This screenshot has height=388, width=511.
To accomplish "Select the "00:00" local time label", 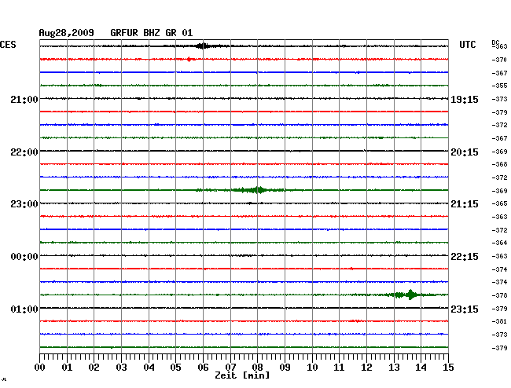I will (x=24, y=257).
